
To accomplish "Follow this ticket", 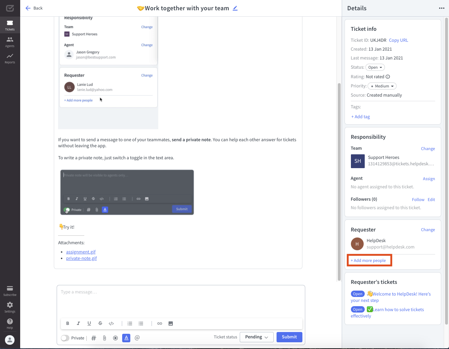I will click(x=418, y=200).
